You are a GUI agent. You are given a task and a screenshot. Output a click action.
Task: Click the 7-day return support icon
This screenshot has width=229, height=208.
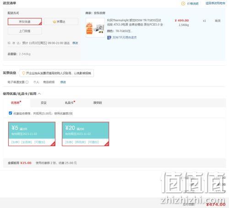pyautogui.click(x=109, y=37)
